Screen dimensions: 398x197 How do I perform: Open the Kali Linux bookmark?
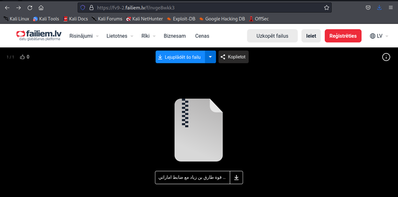16,19
